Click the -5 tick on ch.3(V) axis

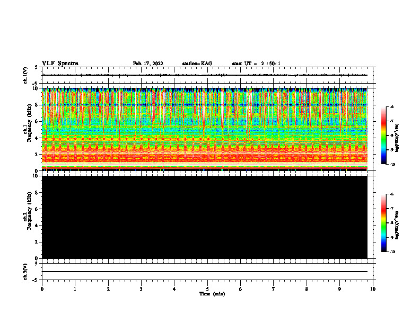coord(36,280)
